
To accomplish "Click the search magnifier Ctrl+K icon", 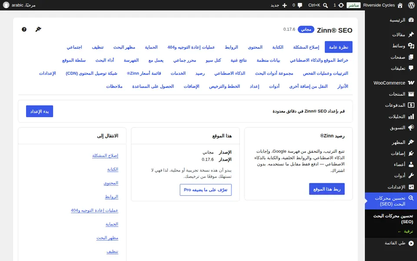I will [325, 5].
